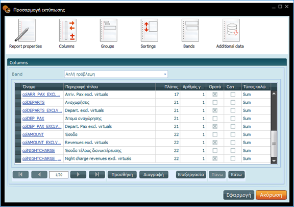Open Additional data icon
294x207 pixels.
[x=231, y=30]
